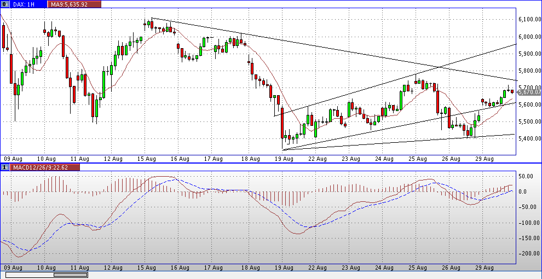This screenshot has width=542, height=279.
Task: Click the 6,000.00 price axis label
Action: click(529, 37)
